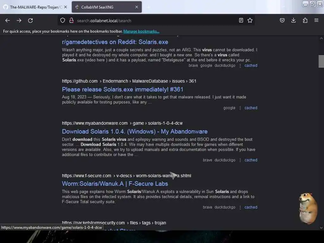Viewport: 324px width, 243px height.
Task: Click the myabandonware.com URL breadcrumb
Action: coord(122,123)
